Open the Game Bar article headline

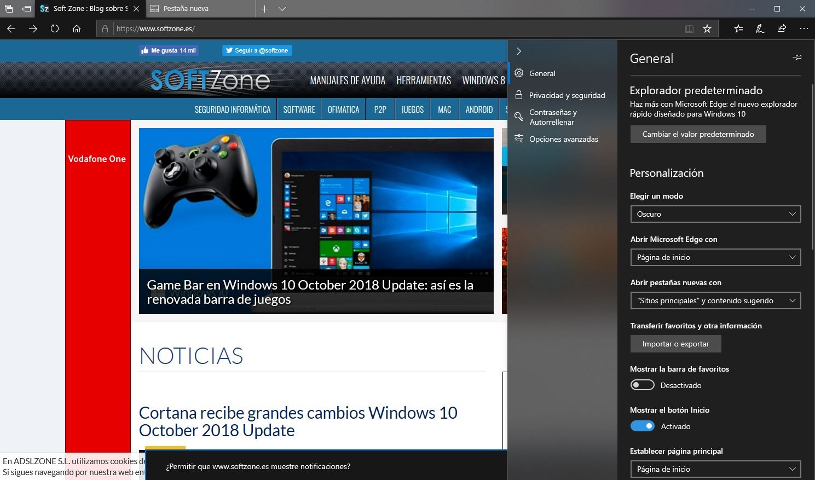coord(310,292)
